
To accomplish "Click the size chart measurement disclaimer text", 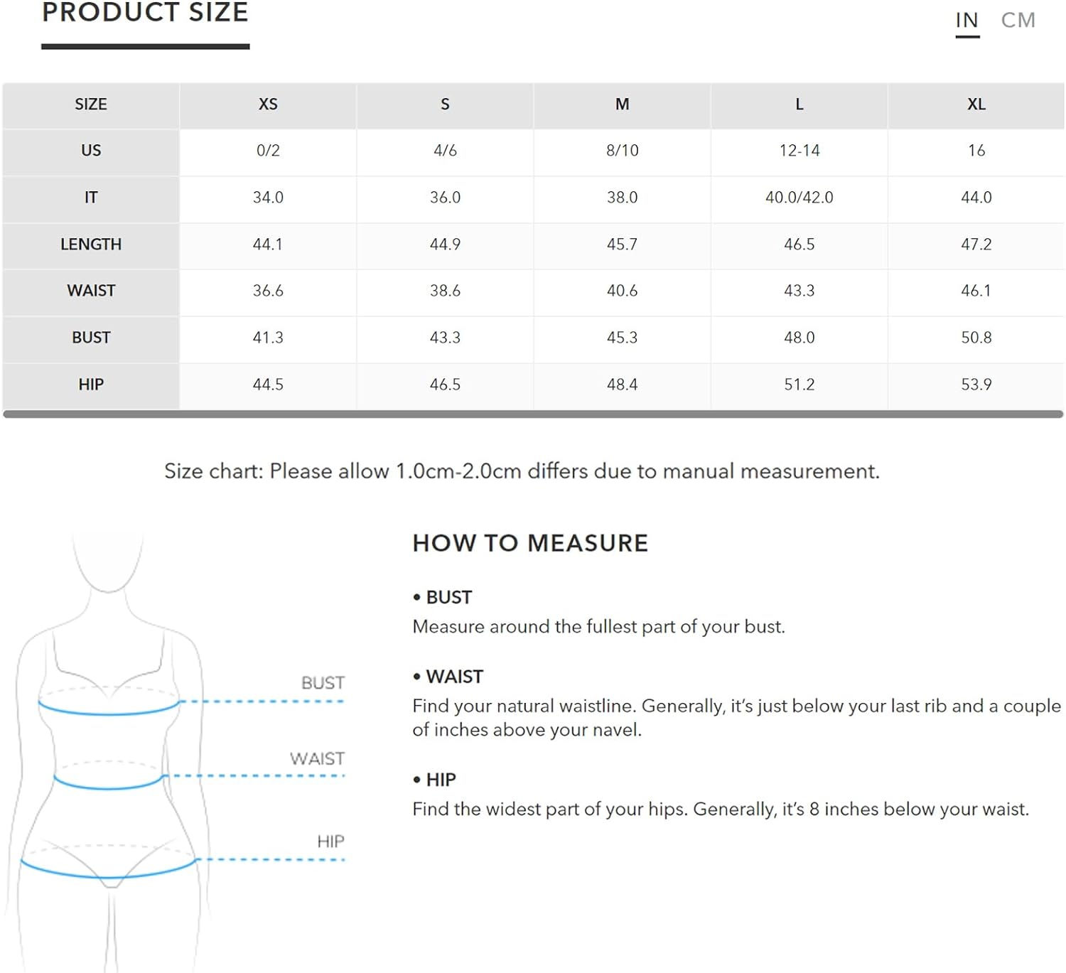I will [x=522, y=471].
